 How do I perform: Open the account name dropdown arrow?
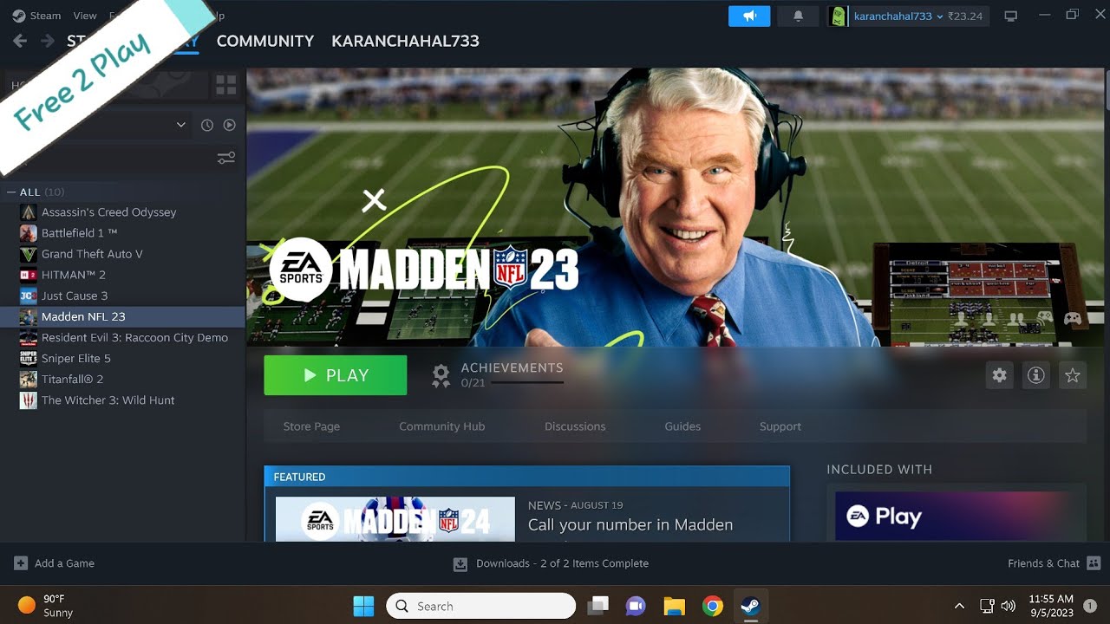pyautogui.click(x=939, y=16)
